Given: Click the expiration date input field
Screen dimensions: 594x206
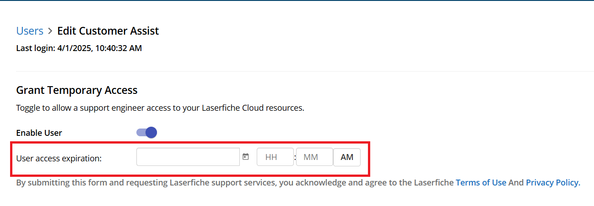Looking at the screenshot, I should pos(188,157).
